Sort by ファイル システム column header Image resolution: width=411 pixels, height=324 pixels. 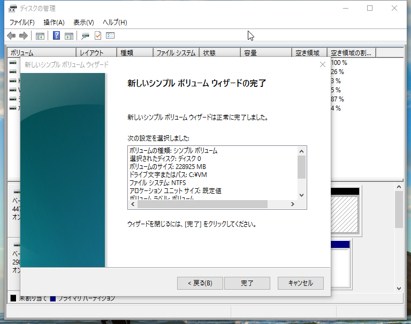pyautogui.click(x=177, y=53)
